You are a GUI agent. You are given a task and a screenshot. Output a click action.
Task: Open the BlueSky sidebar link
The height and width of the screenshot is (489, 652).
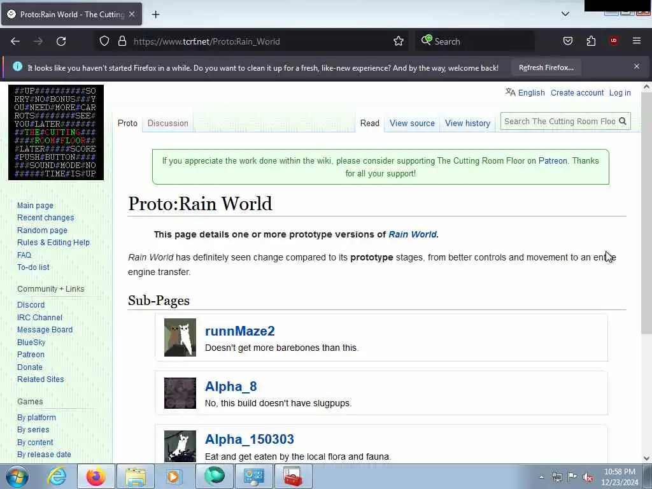click(31, 342)
